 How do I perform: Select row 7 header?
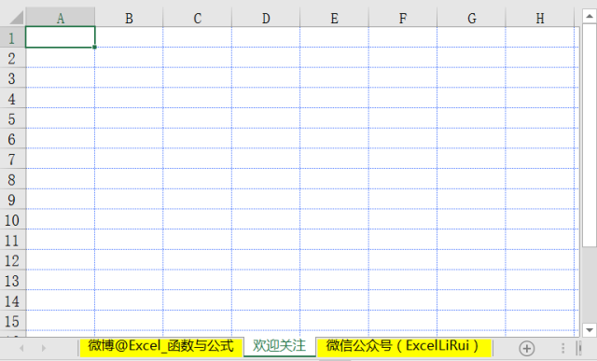12,159
